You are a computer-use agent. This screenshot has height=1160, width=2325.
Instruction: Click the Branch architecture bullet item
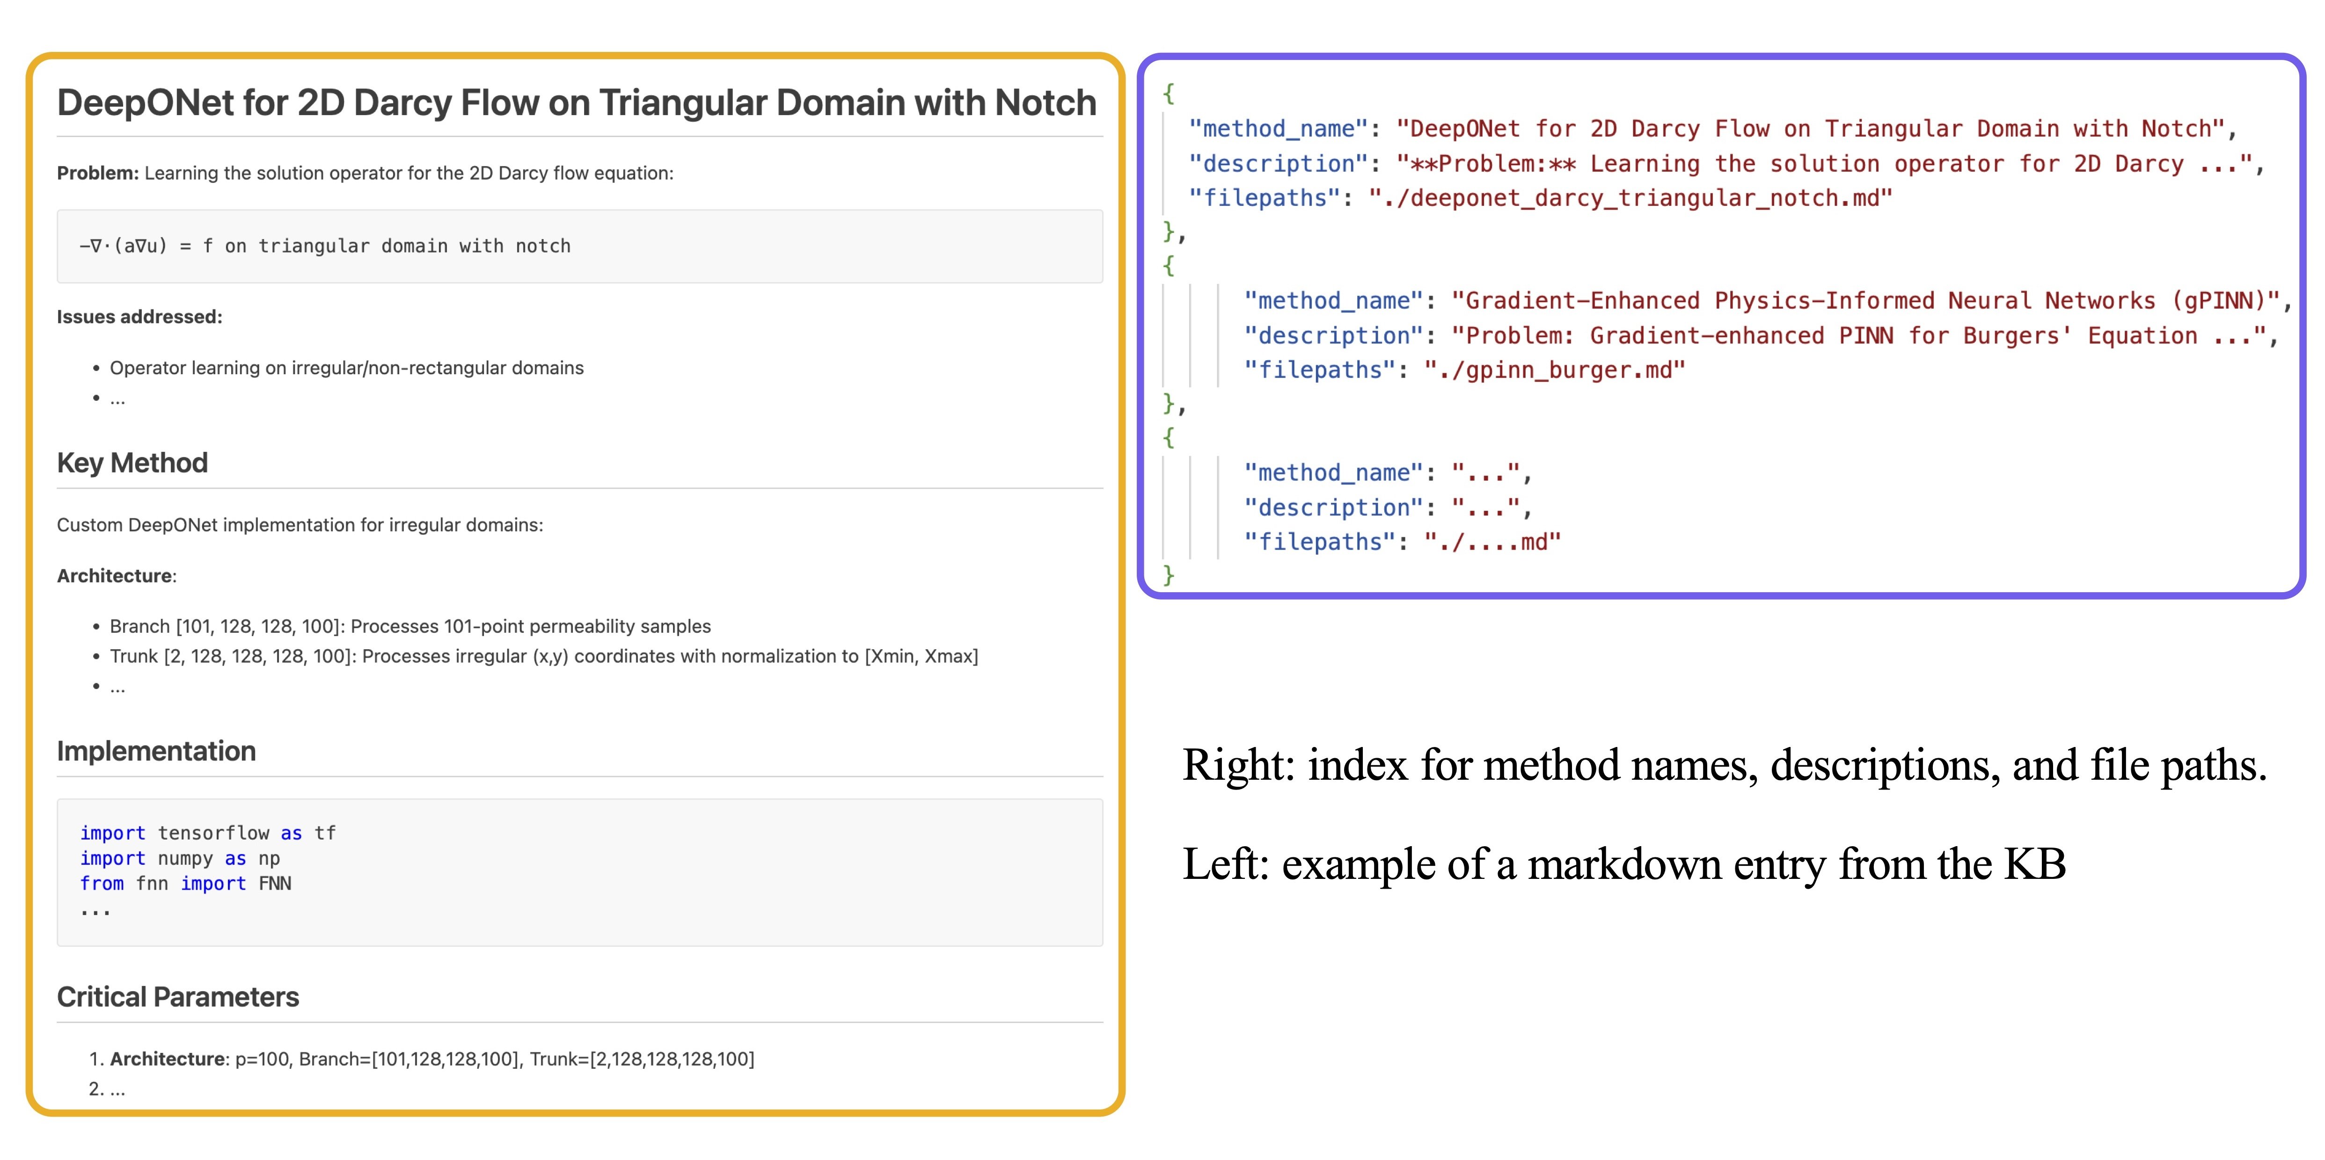[x=410, y=626]
